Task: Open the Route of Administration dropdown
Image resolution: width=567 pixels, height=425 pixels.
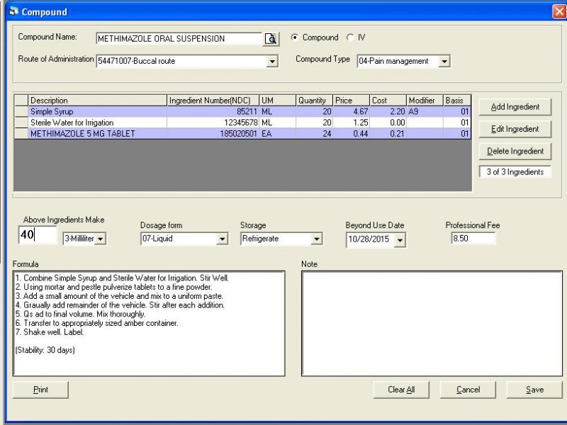Action: (x=273, y=60)
